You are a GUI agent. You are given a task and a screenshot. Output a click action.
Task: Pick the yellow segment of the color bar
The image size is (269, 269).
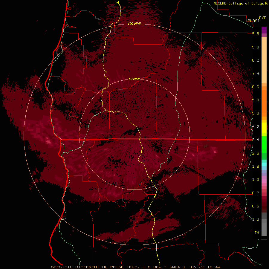pyautogui.click(x=264, y=128)
